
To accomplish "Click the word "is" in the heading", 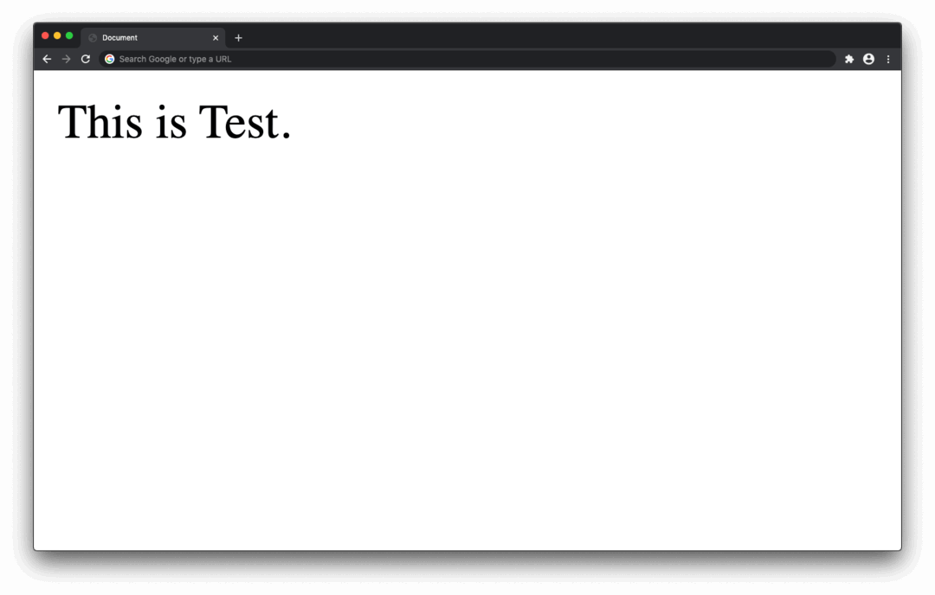I will [x=171, y=122].
